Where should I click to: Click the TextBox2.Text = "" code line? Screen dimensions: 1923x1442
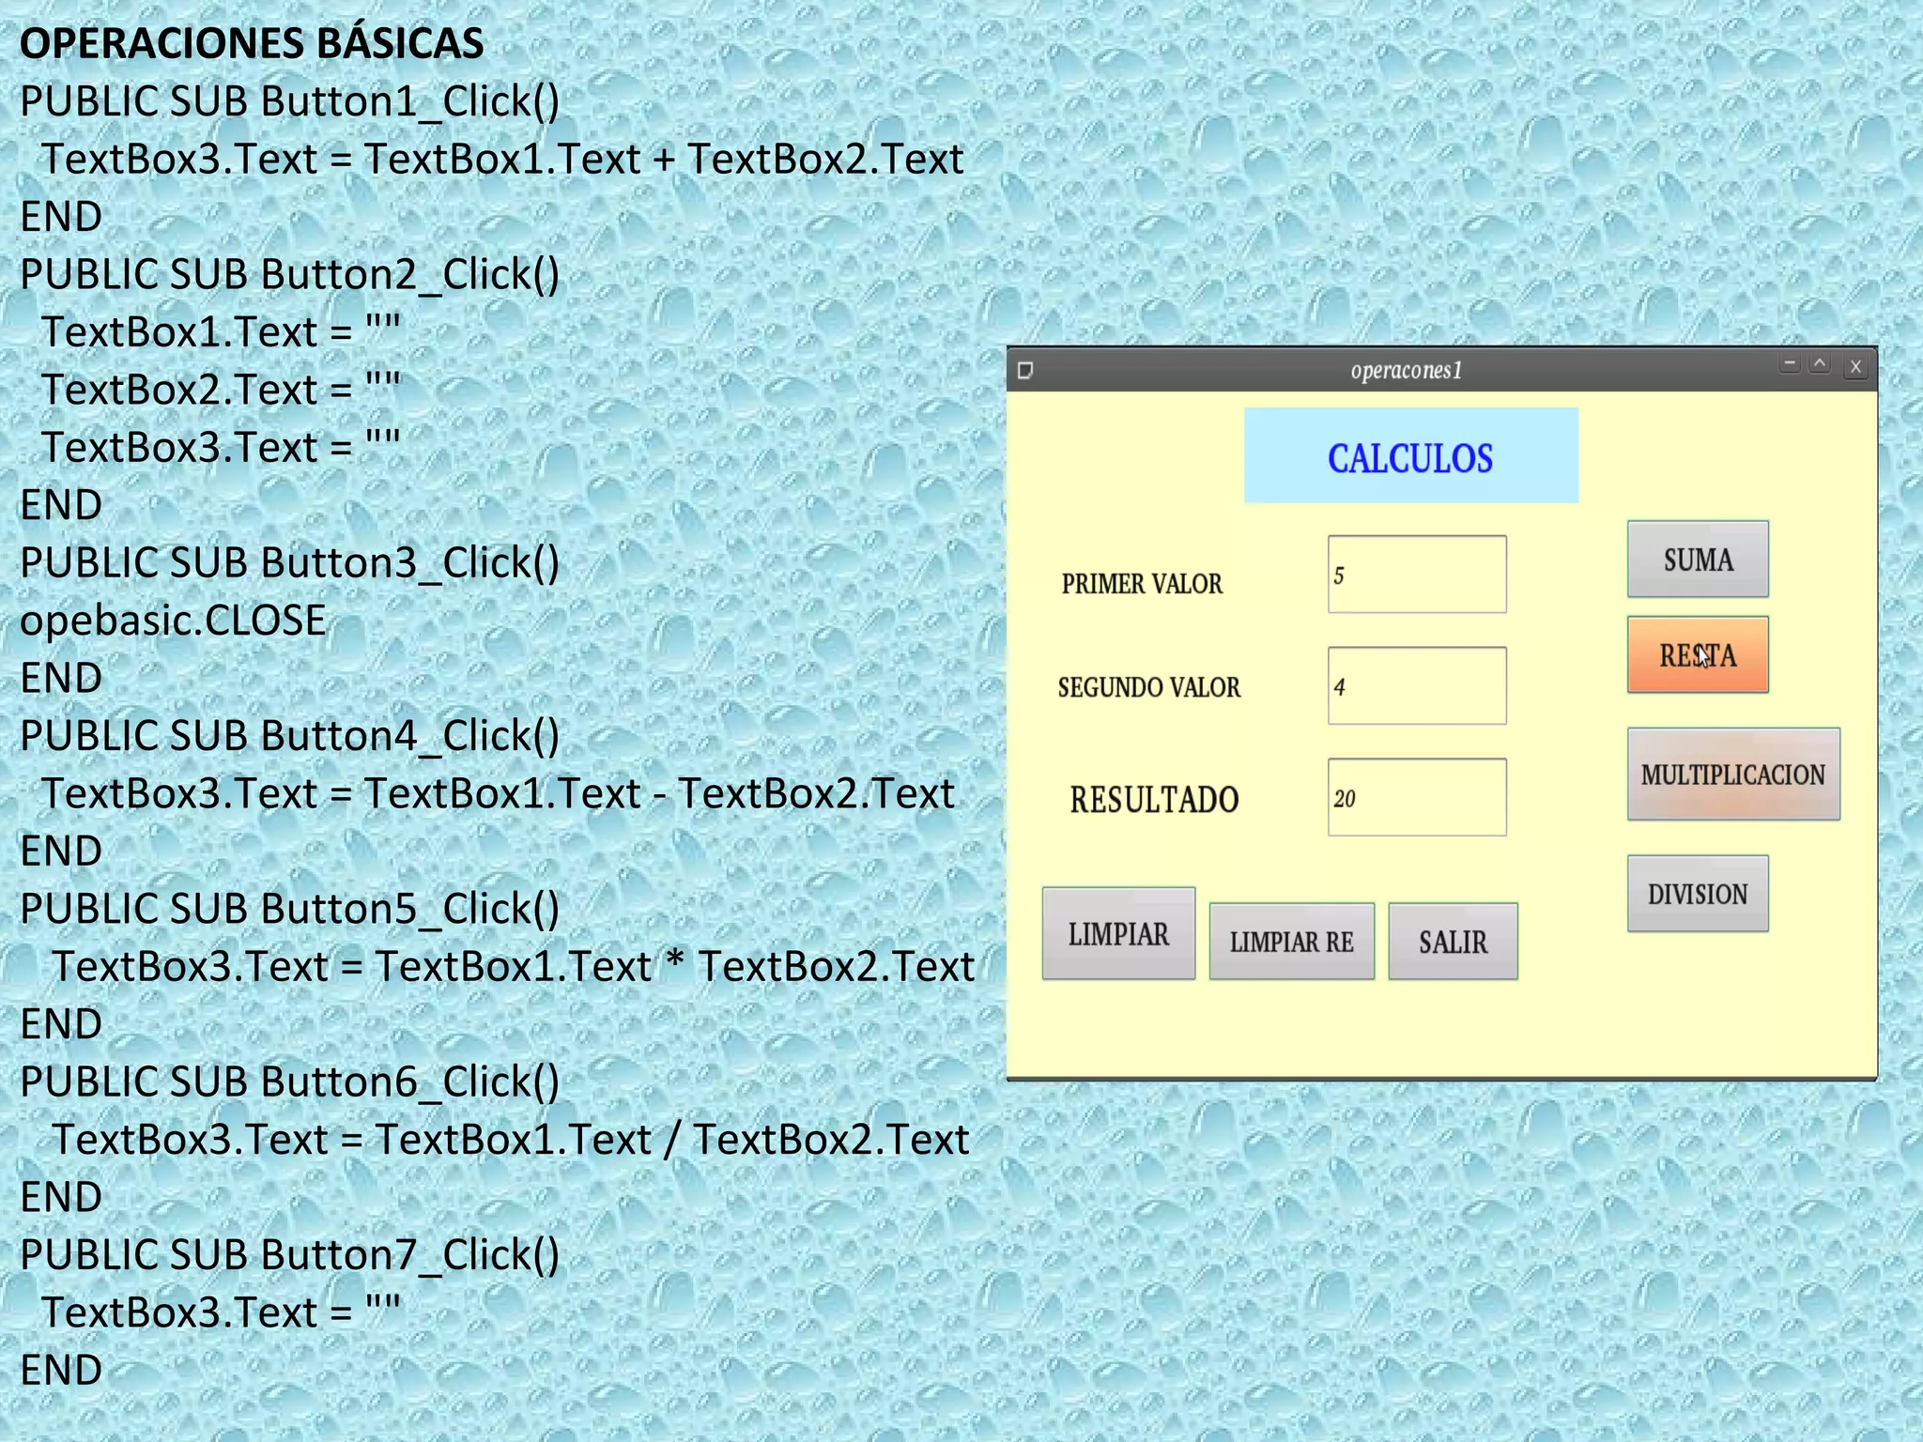(221, 390)
